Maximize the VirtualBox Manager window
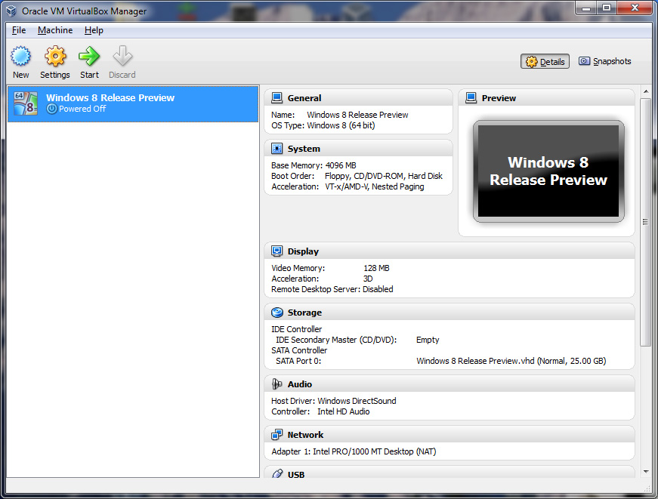 coord(607,8)
